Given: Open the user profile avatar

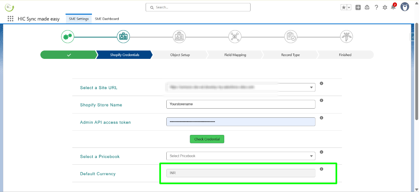Looking at the screenshot, I should coord(405,7).
